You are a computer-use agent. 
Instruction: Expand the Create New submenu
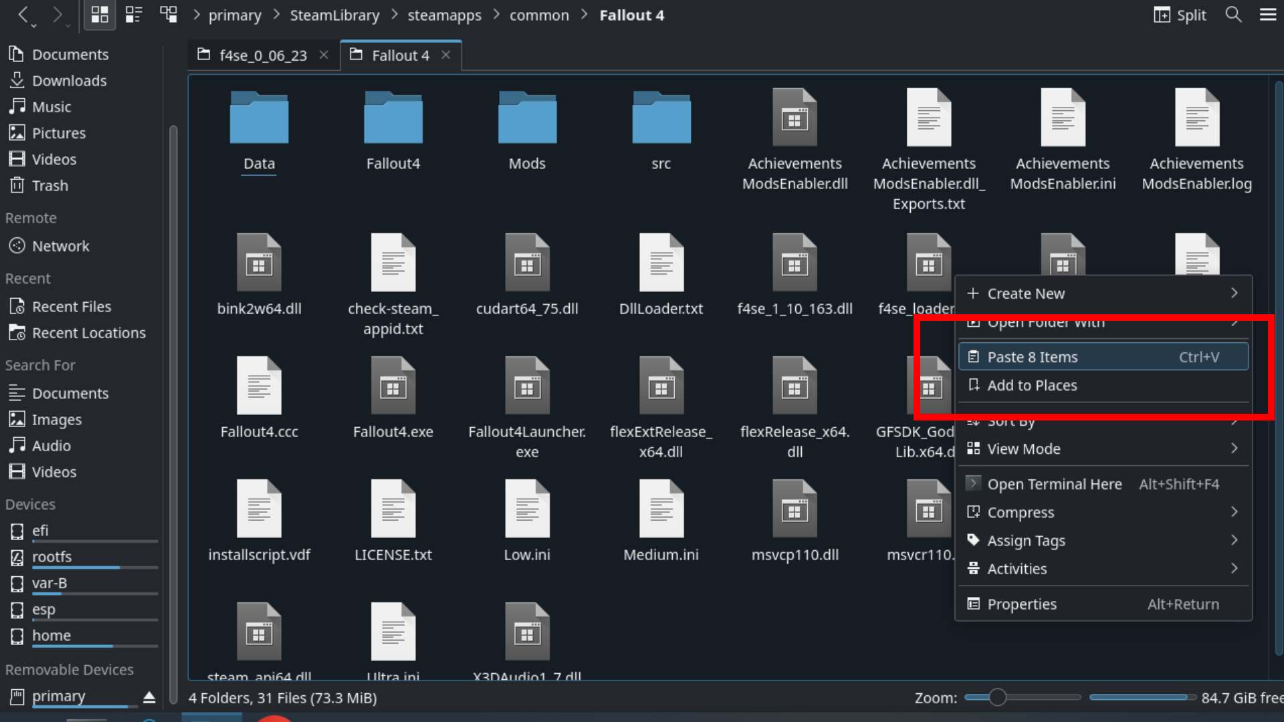(1027, 293)
